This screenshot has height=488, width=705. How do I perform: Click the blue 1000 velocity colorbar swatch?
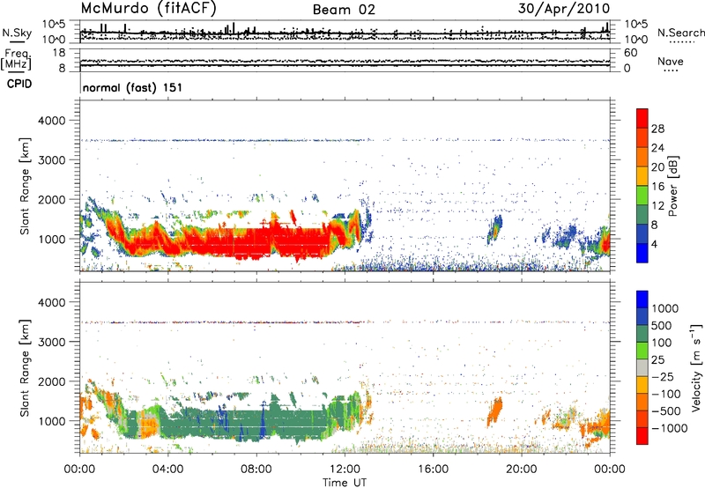pyautogui.click(x=642, y=299)
